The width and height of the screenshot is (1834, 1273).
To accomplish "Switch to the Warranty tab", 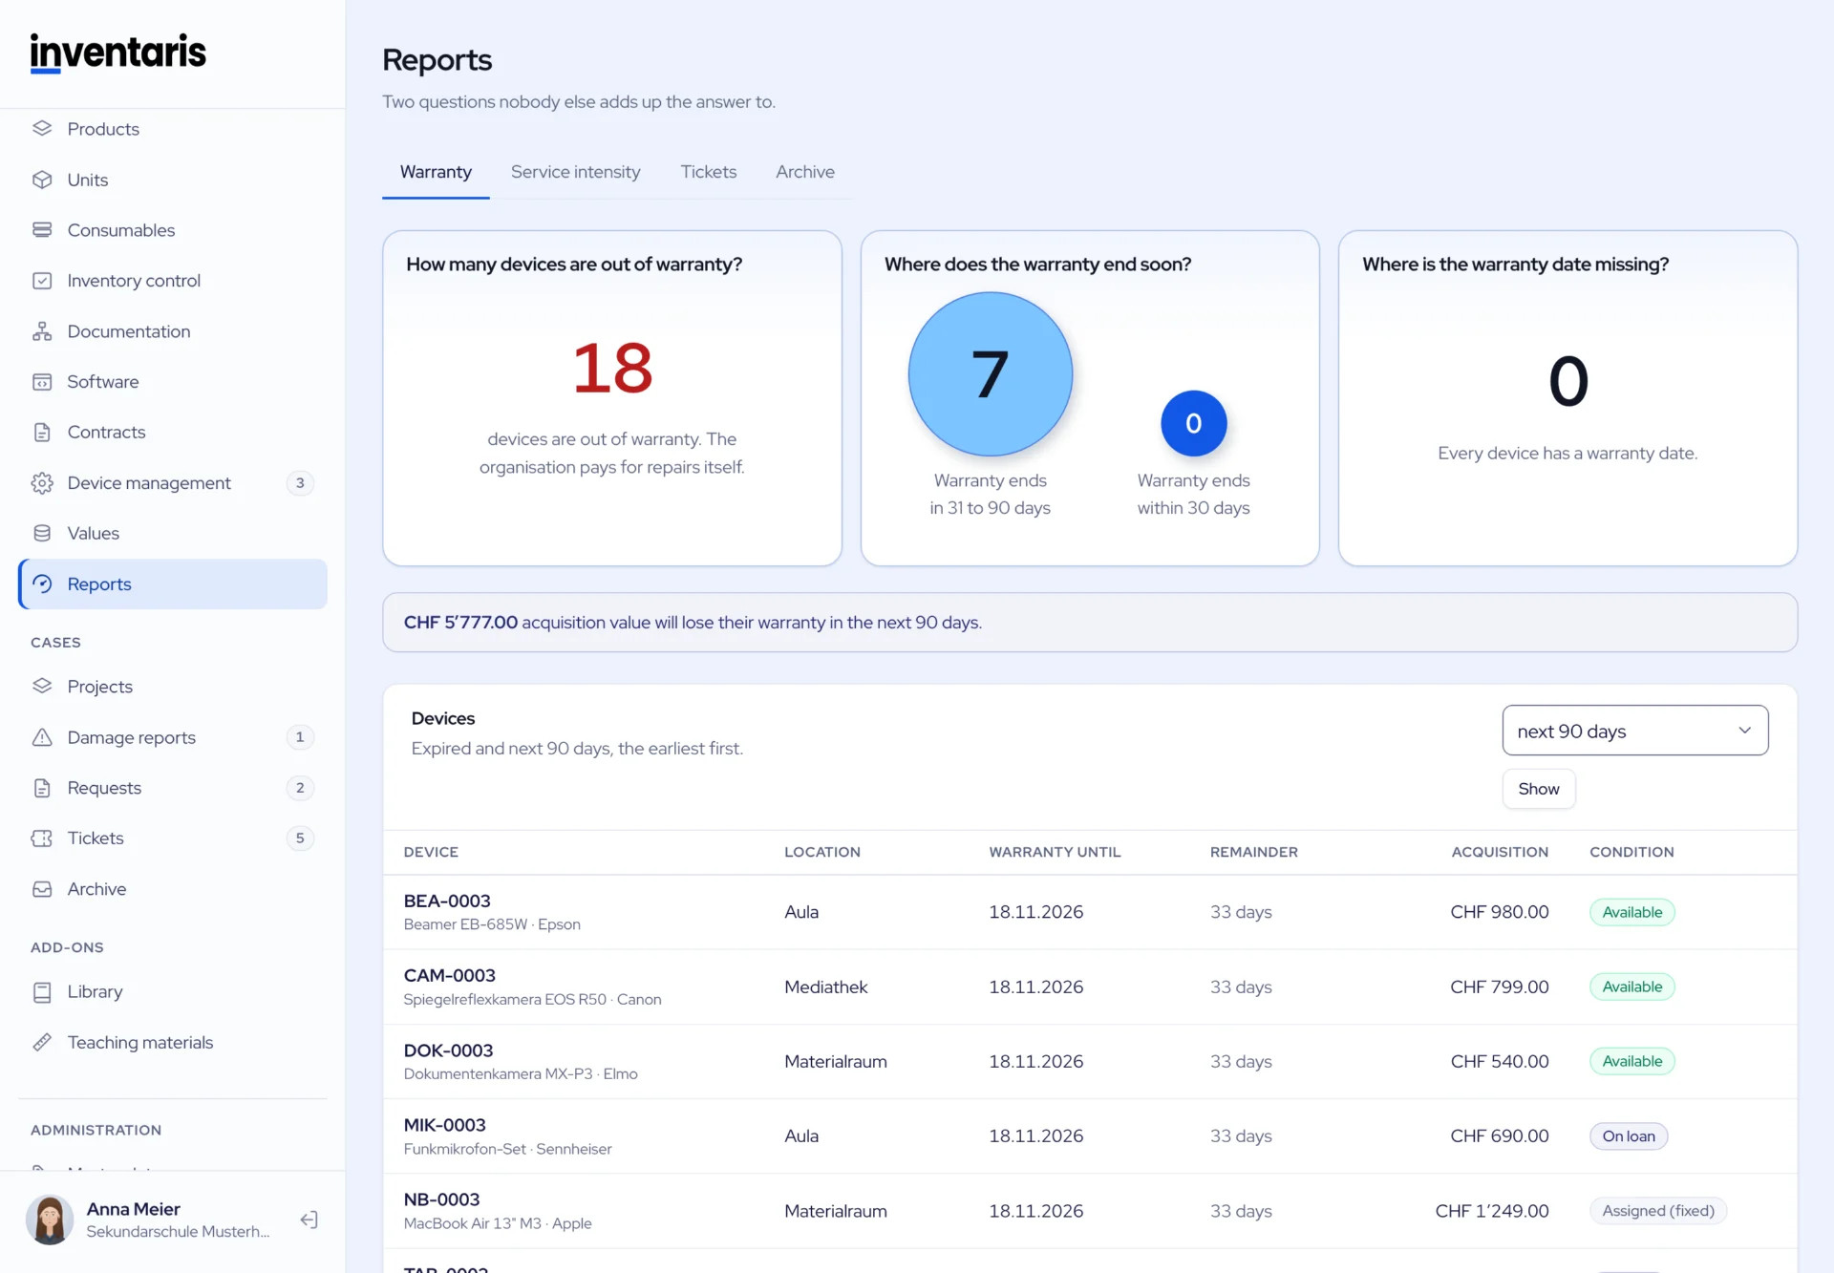I will click(436, 172).
